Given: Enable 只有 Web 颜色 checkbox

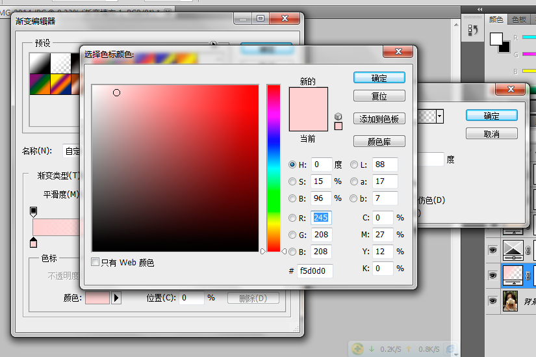Looking at the screenshot, I should click(x=95, y=262).
